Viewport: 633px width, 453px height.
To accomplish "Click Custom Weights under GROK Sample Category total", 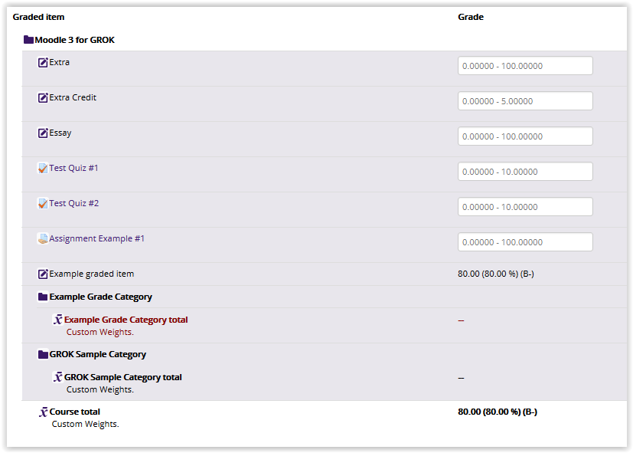I will click(100, 389).
